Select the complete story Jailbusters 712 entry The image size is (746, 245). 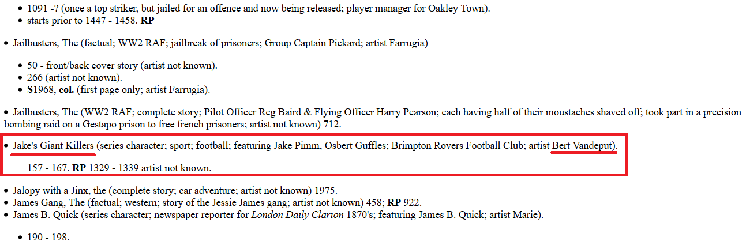(x=372, y=118)
